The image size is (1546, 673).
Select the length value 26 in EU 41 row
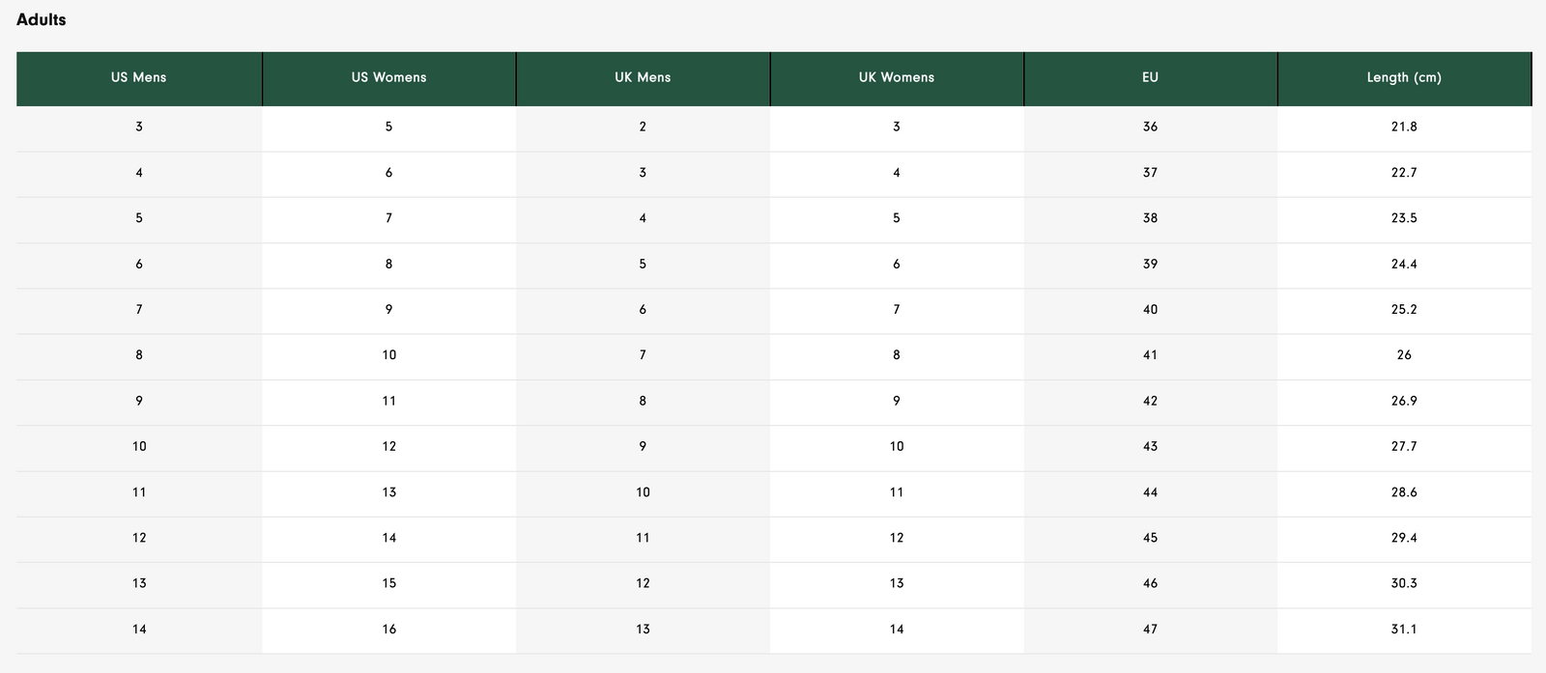1404,355
